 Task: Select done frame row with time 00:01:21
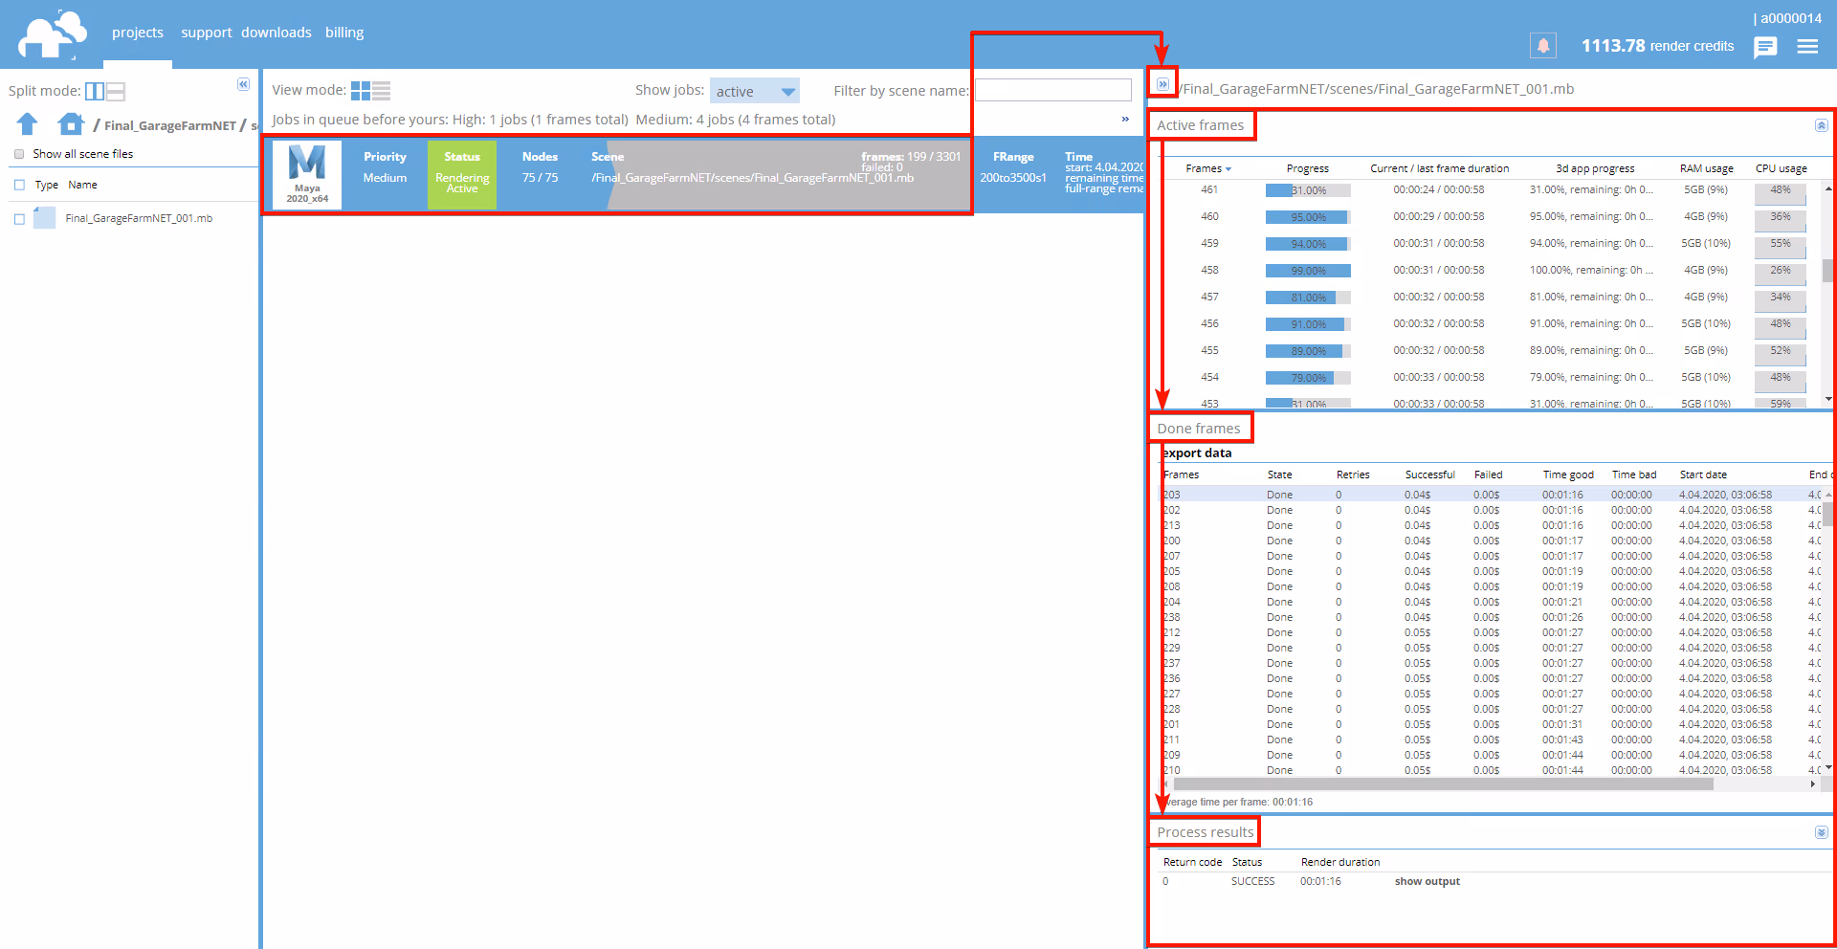pos(1491,602)
